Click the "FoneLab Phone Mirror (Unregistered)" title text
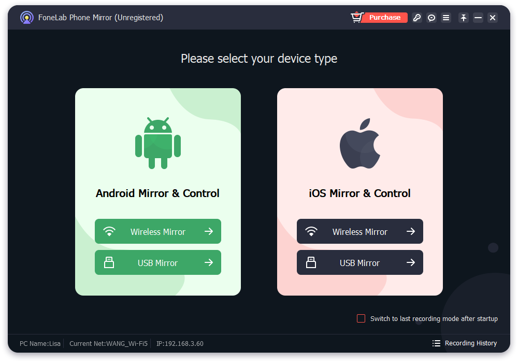Screen dimensions: 518x363 (x=101, y=18)
